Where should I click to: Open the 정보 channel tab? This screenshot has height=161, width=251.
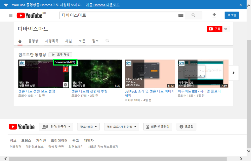(x=95, y=41)
